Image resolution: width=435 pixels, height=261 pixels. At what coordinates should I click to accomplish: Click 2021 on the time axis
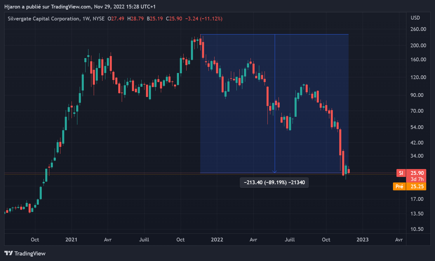pyautogui.click(x=71, y=240)
